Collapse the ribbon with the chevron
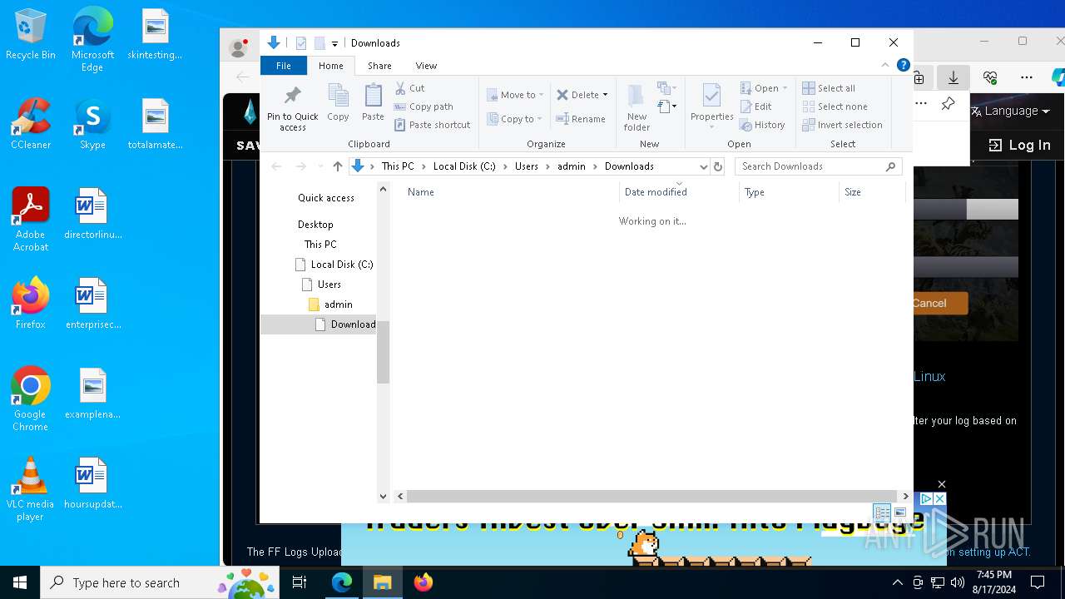The height and width of the screenshot is (599, 1065). (x=885, y=65)
